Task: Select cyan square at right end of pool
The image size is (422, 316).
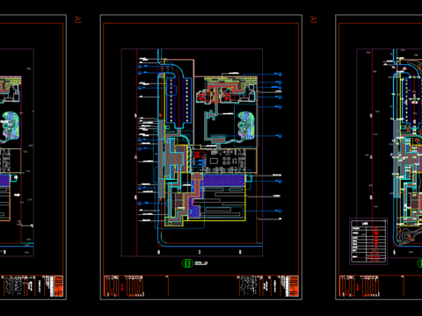Action: coord(249,178)
